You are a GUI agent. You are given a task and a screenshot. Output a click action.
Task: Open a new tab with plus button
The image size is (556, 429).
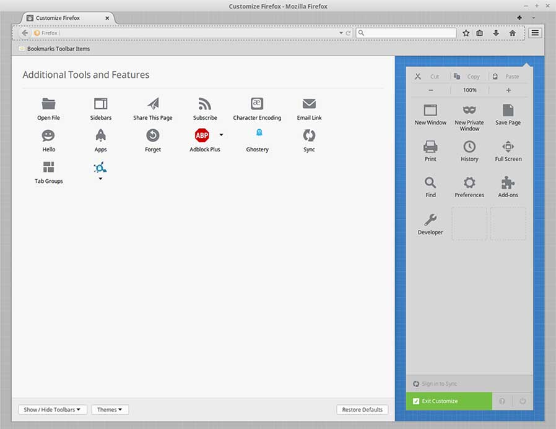pyautogui.click(x=519, y=18)
